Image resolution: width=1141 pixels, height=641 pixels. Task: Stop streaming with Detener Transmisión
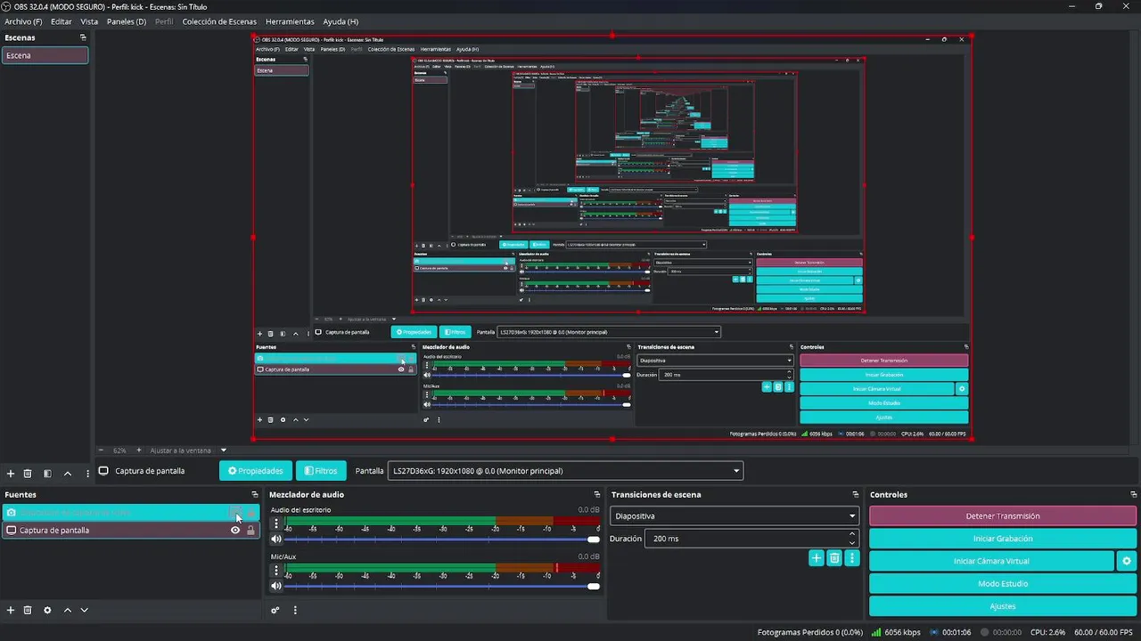[x=1003, y=515]
